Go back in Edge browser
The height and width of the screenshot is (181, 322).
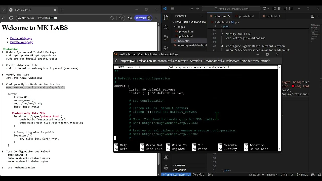pos(3,18)
